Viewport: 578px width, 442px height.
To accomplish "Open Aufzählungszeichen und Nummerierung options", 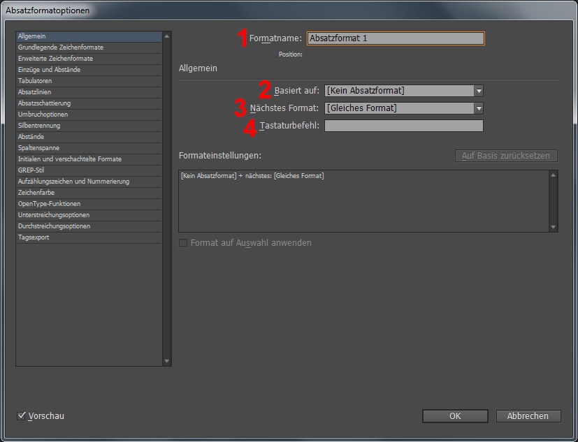I will point(73,182).
